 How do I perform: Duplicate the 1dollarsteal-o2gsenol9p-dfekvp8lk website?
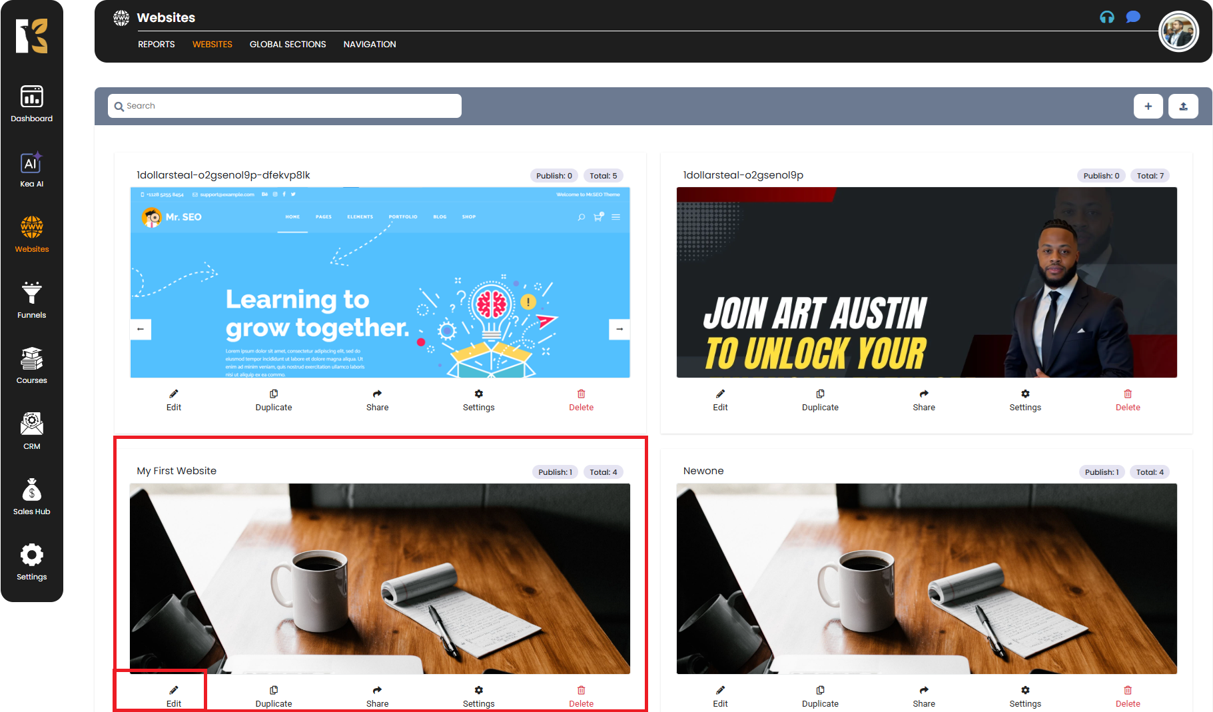(x=274, y=400)
